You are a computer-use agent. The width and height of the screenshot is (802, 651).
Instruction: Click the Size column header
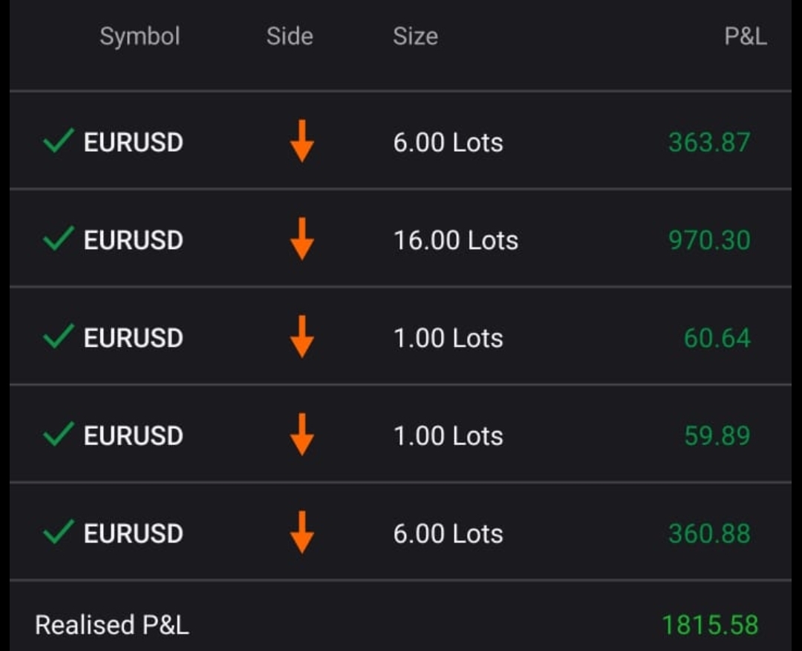tap(415, 36)
